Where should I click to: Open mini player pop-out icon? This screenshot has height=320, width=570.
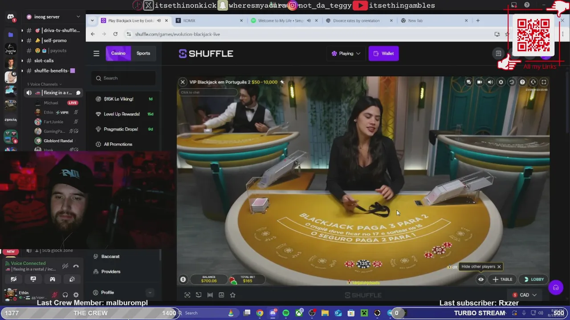(x=199, y=295)
